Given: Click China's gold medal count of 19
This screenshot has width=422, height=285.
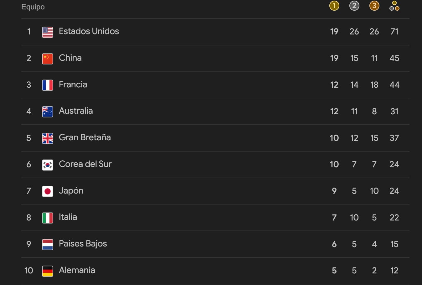Looking at the screenshot, I should point(334,58).
